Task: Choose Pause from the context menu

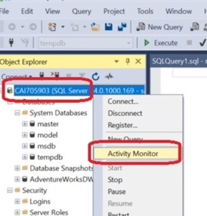Action: pyautogui.click(x=117, y=191)
